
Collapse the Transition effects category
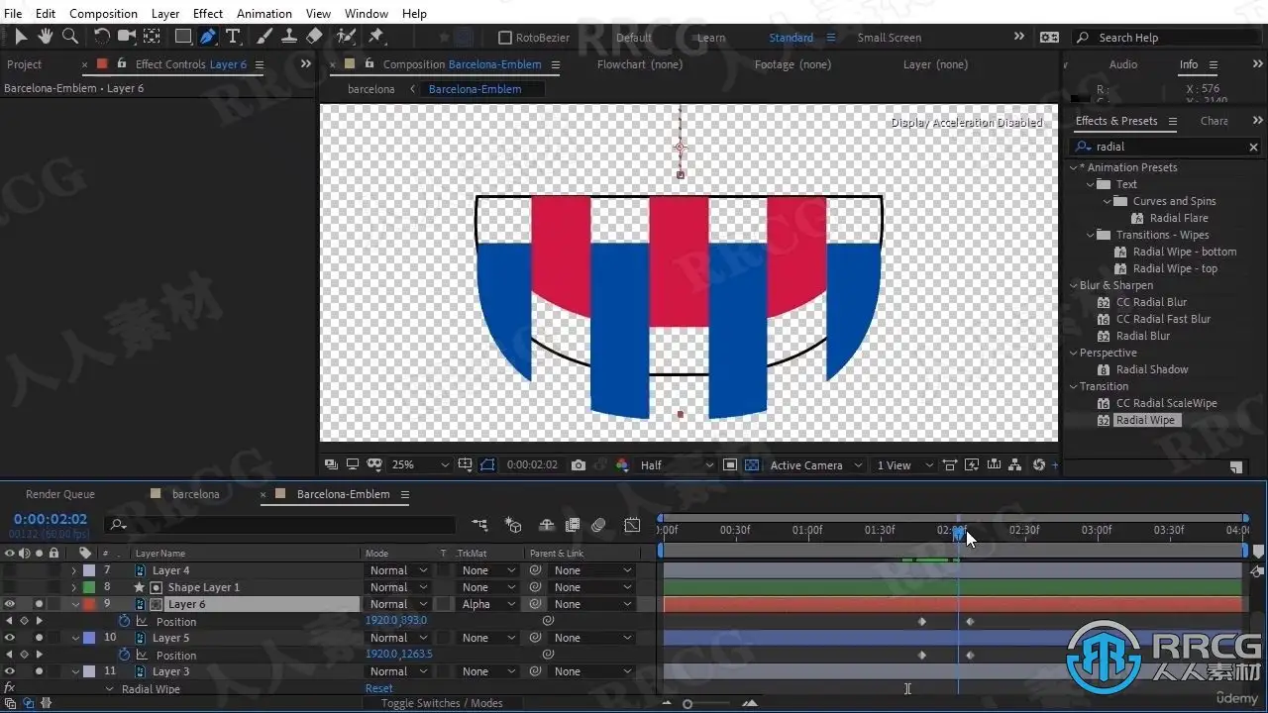[1072, 386]
